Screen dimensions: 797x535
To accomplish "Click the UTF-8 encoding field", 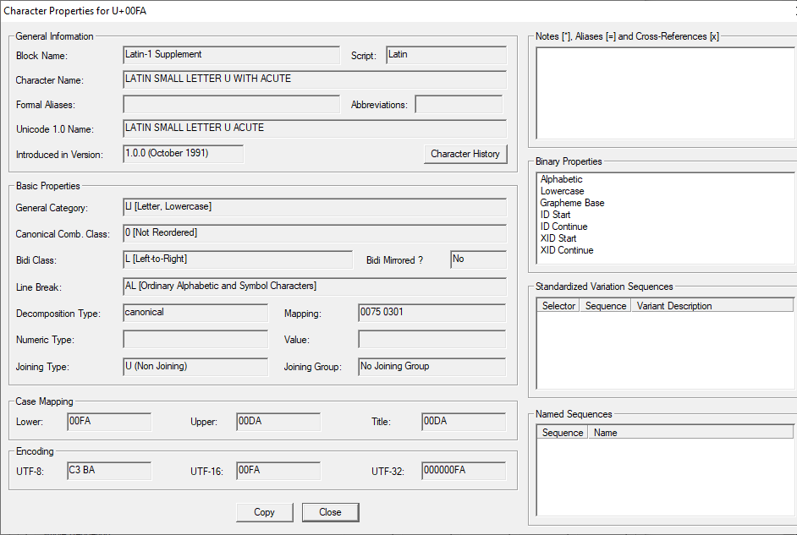I will tap(109, 471).
